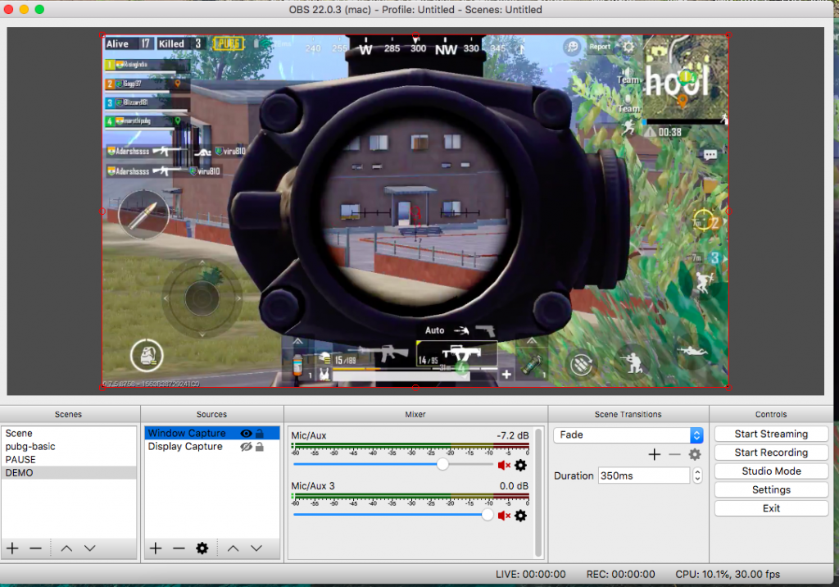Select the Display Capture source row

click(212, 447)
